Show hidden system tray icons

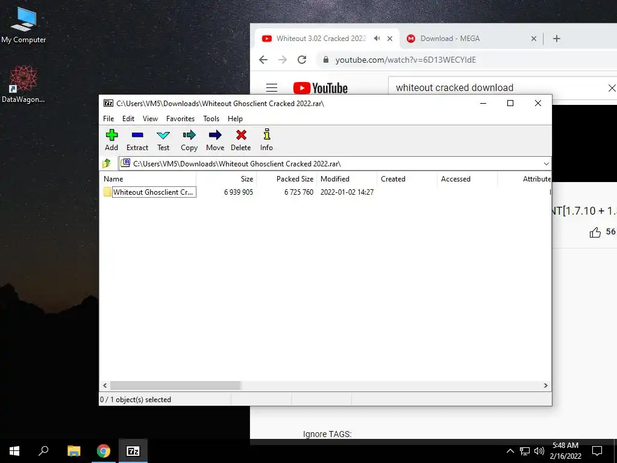(x=510, y=451)
